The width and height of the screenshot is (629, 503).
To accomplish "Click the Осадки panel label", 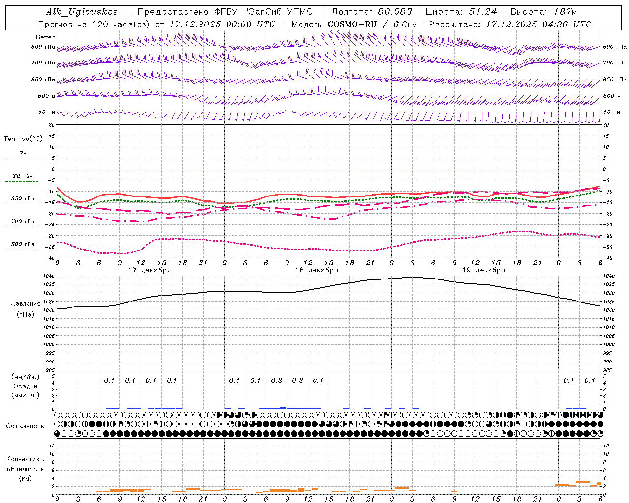I will pyautogui.click(x=26, y=386).
